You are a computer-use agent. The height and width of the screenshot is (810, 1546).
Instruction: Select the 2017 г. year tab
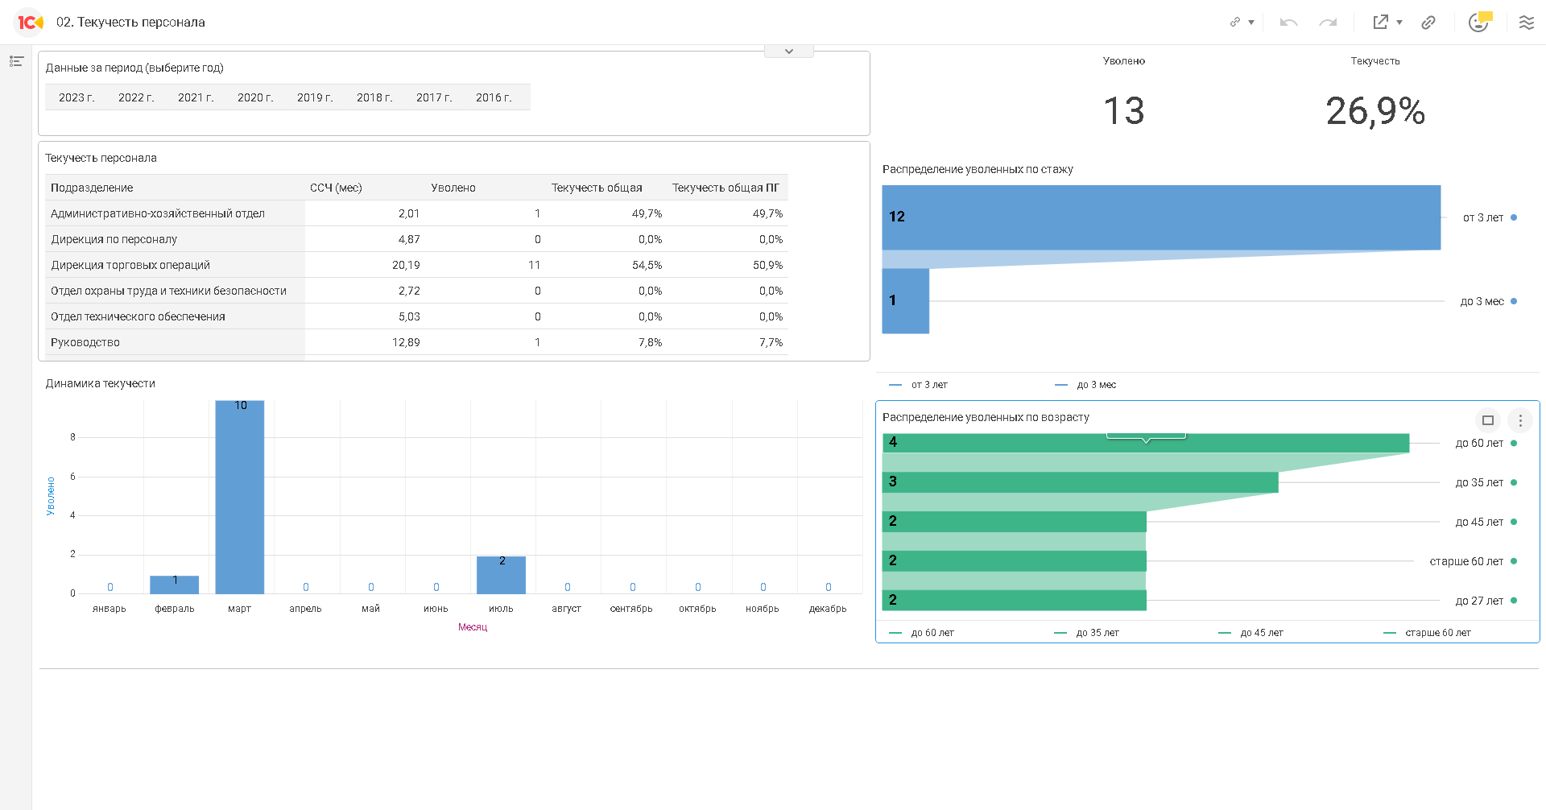(x=434, y=97)
